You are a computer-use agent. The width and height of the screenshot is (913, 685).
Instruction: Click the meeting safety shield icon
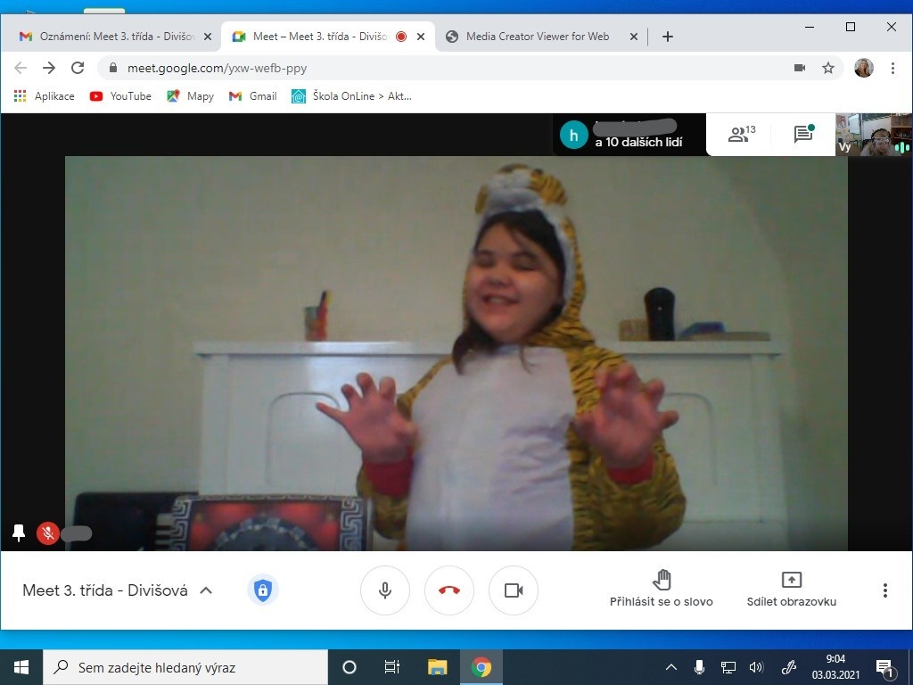[x=262, y=590]
